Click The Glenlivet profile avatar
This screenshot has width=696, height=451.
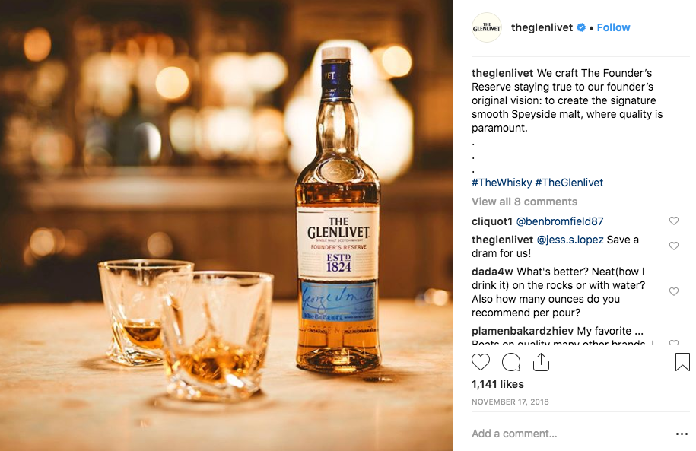coord(487,27)
